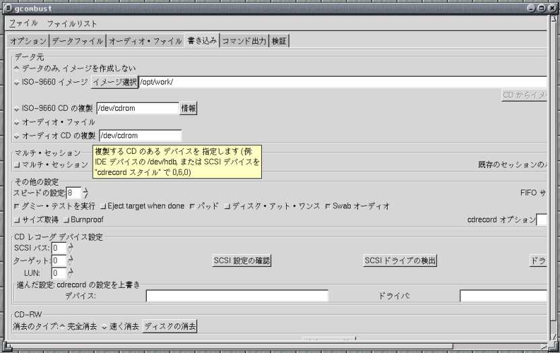Image resolution: width=560 pixels, height=353 pixels.
Task: Toggle the Eject target when done checkbox
Action: pos(104,206)
